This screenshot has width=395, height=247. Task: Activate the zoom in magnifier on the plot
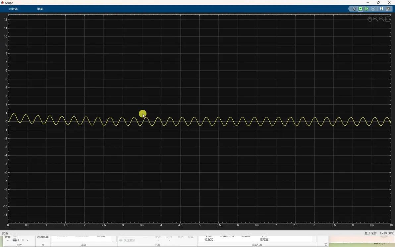tap(375, 19)
